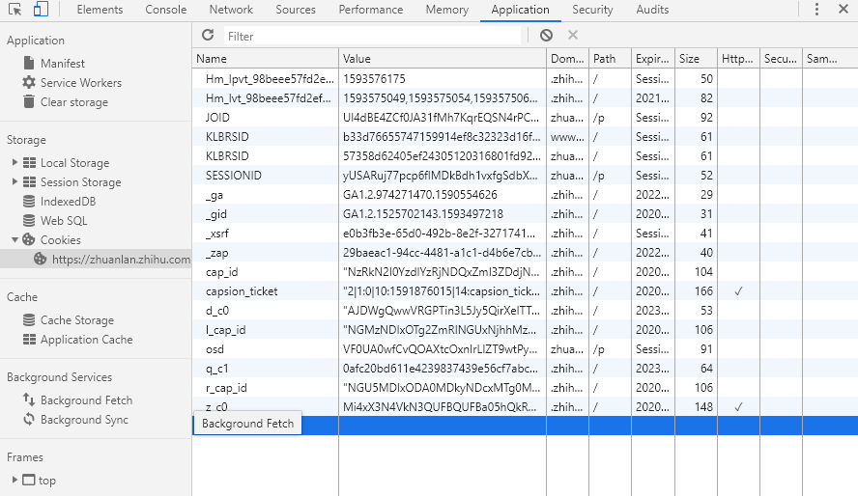Sort cookies by the Domain column header
The image size is (858, 496).
[567, 59]
